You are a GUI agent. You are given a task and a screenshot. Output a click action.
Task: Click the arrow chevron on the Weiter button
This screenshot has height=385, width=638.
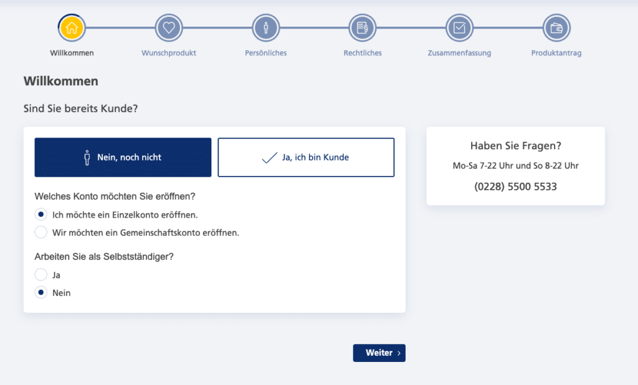(399, 353)
